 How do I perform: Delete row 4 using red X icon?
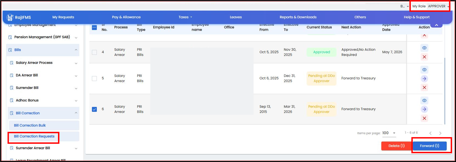pos(424,57)
